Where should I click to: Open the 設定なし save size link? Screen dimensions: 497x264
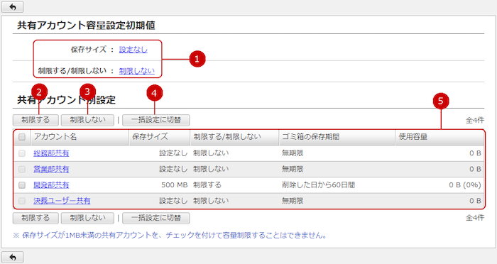[x=133, y=50]
